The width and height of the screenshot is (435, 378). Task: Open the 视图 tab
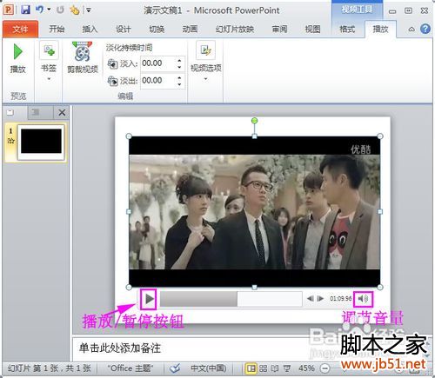click(312, 29)
